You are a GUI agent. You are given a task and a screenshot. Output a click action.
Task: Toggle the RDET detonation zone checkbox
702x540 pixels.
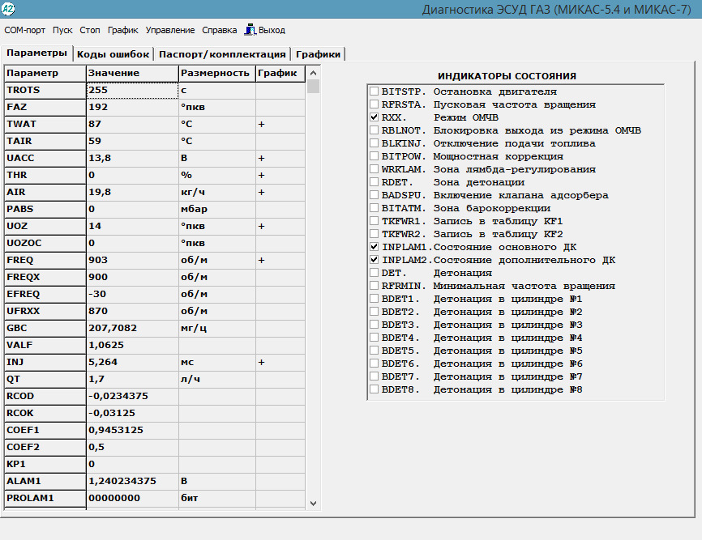(x=375, y=182)
